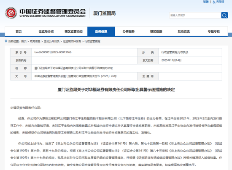Click the bold article headline about 华福证券
The height and width of the screenshot is (170, 232).
pos(116,89)
